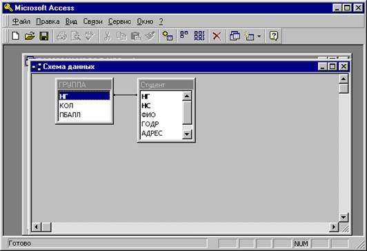Screen dimensions: 367x251
Task: Click the down arrow of Студент field list
Action: coord(187,134)
